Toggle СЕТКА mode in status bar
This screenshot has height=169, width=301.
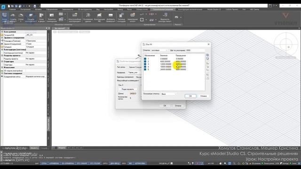pyautogui.click(x=44, y=163)
